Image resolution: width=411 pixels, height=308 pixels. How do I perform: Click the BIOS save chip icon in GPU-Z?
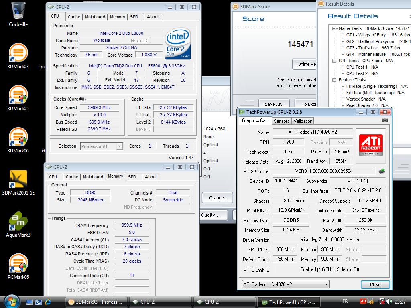(x=382, y=171)
